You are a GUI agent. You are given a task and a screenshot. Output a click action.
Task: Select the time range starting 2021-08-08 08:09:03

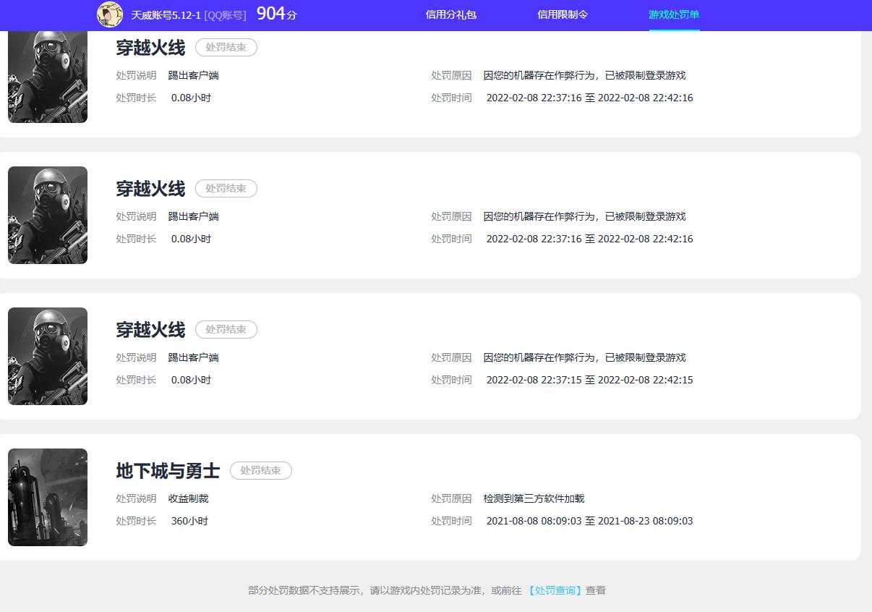(x=590, y=521)
